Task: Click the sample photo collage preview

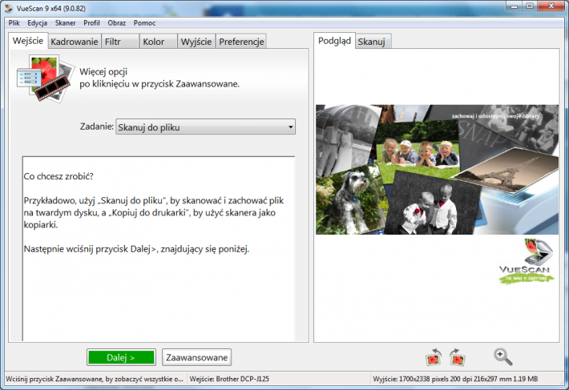Action: tap(437, 170)
